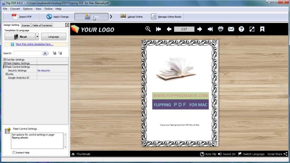
Task: Click the Flash Control Settings database icon
Action: (7, 130)
